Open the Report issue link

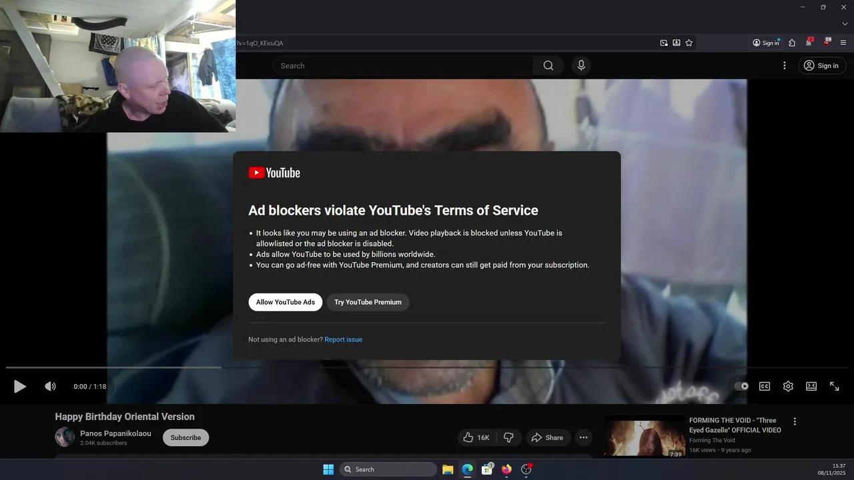click(x=344, y=339)
